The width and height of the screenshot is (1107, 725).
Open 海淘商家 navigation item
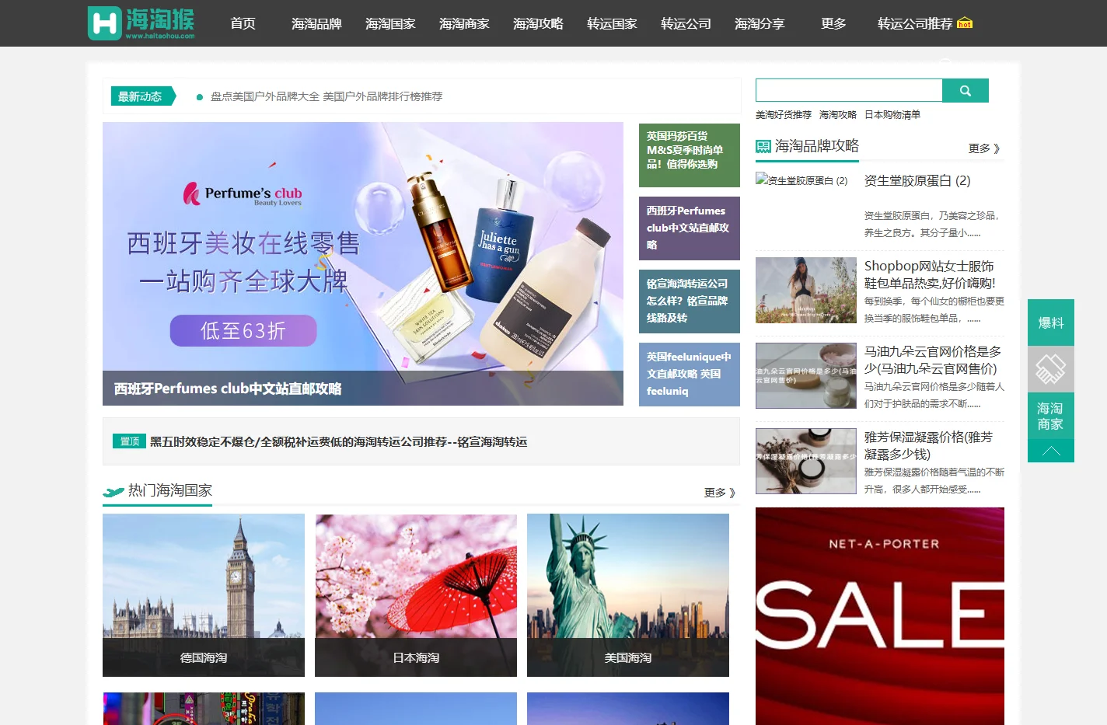pos(464,23)
